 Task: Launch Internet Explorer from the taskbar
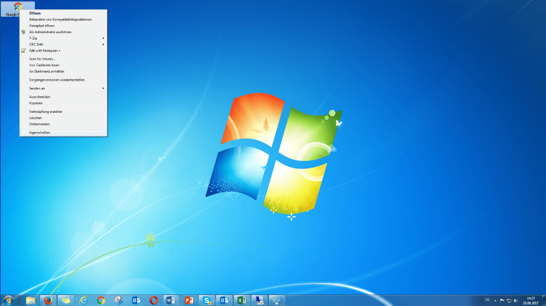tap(84, 300)
